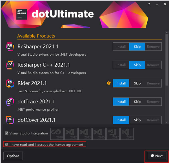Click 'Visual Studio extension for .NET developers' text
The height and width of the screenshot is (163, 169).
pyautogui.click(x=52, y=55)
